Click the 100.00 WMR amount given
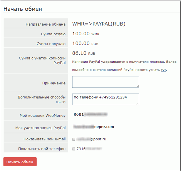 click(x=86, y=34)
